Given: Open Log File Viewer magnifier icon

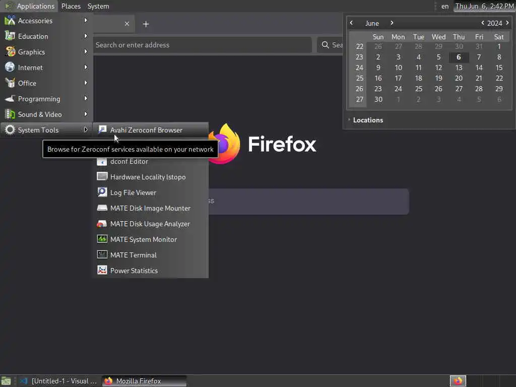Looking at the screenshot, I should coord(102,192).
